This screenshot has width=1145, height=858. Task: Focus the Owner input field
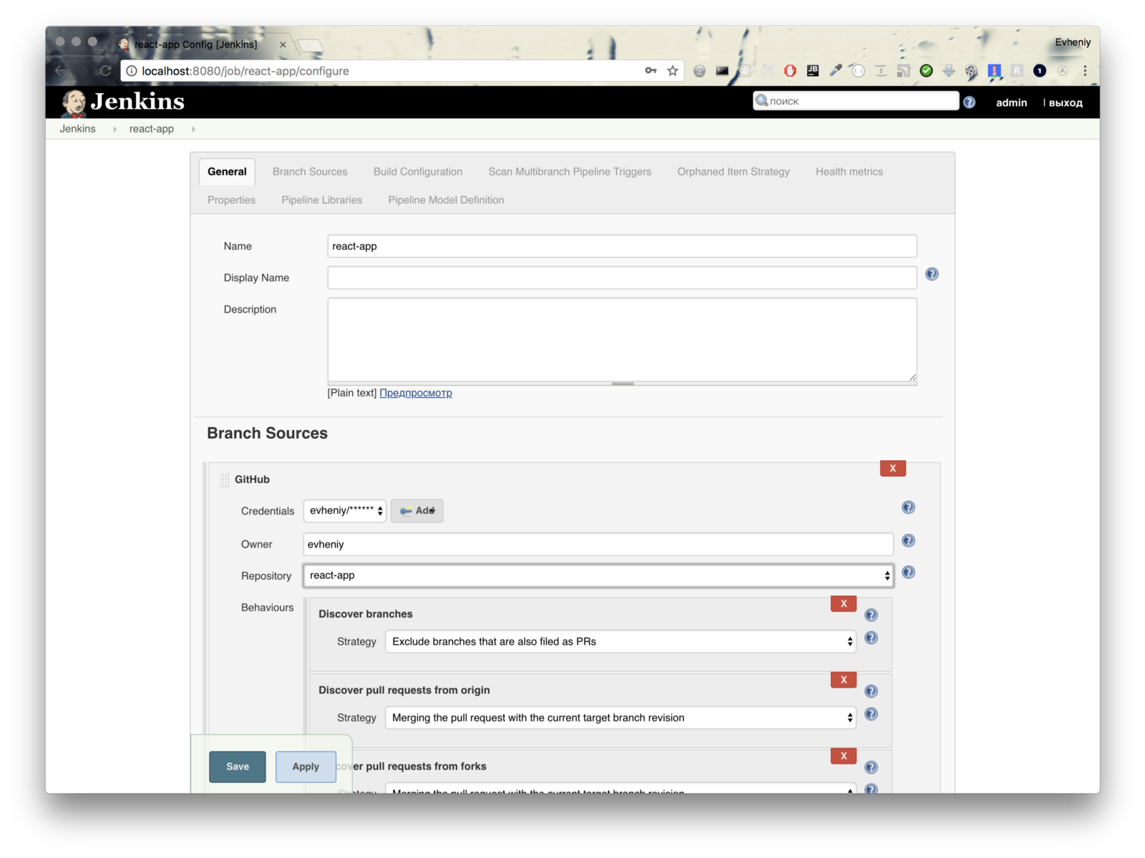coord(598,545)
